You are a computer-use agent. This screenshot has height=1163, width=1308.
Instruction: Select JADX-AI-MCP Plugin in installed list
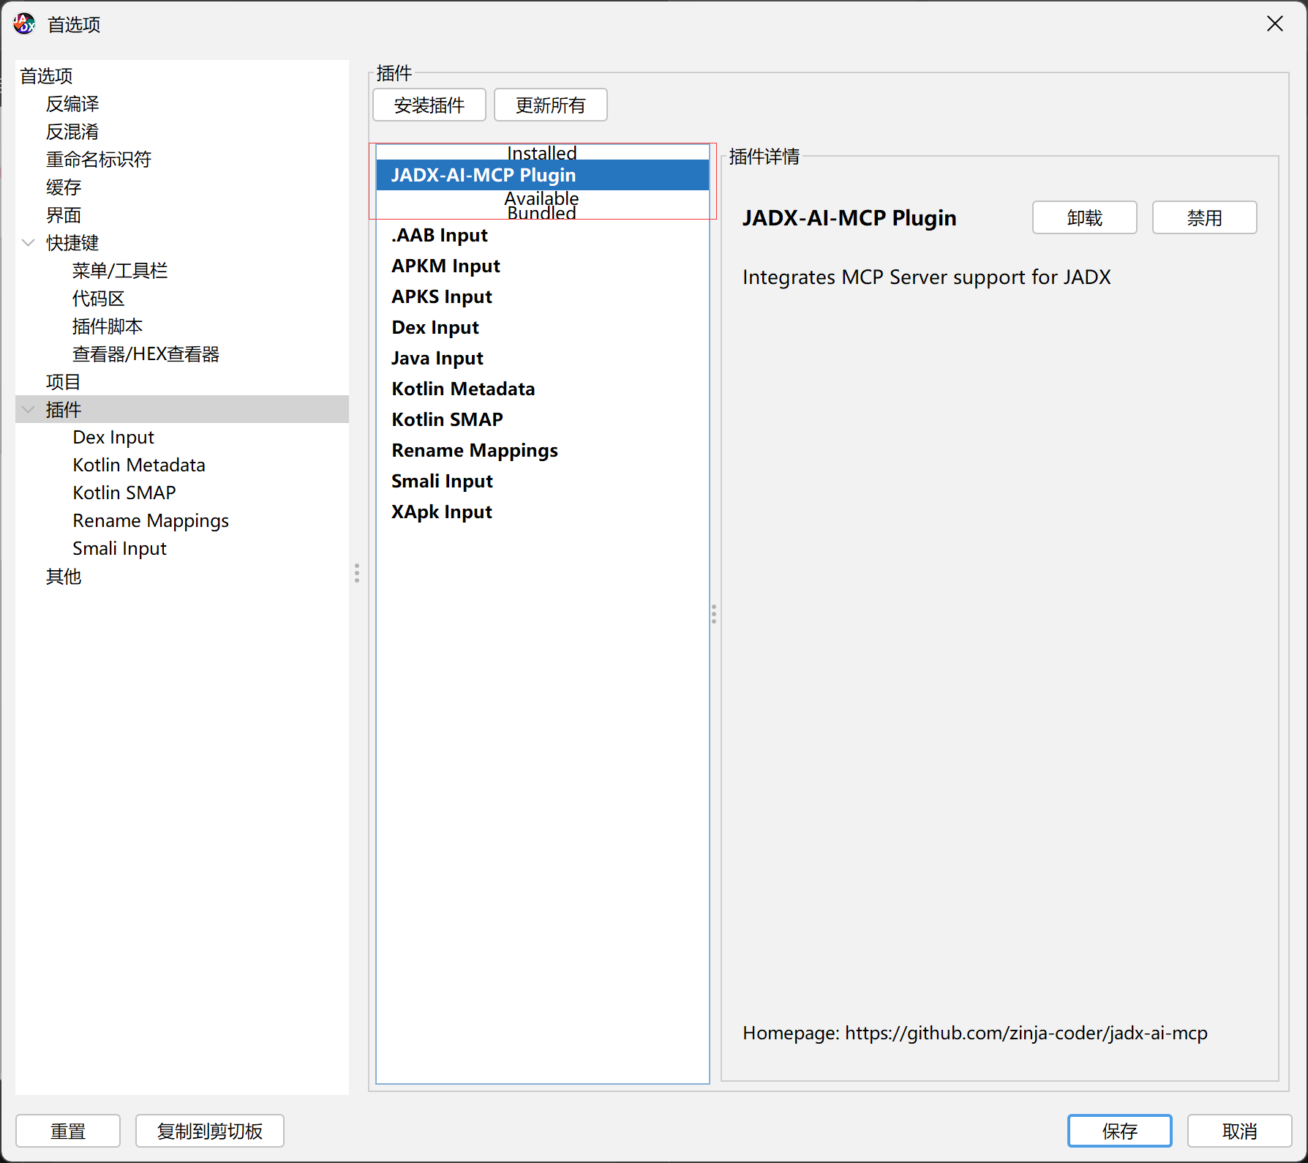click(543, 175)
